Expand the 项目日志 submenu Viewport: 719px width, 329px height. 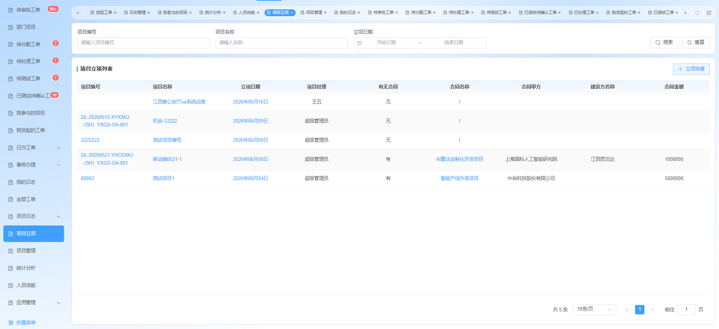click(58, 216)
